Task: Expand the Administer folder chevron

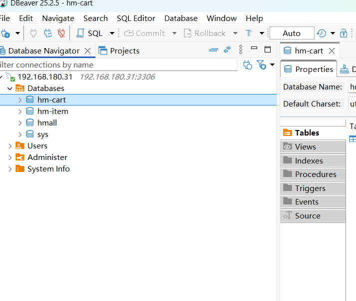Action: click(x=10, y=158)
